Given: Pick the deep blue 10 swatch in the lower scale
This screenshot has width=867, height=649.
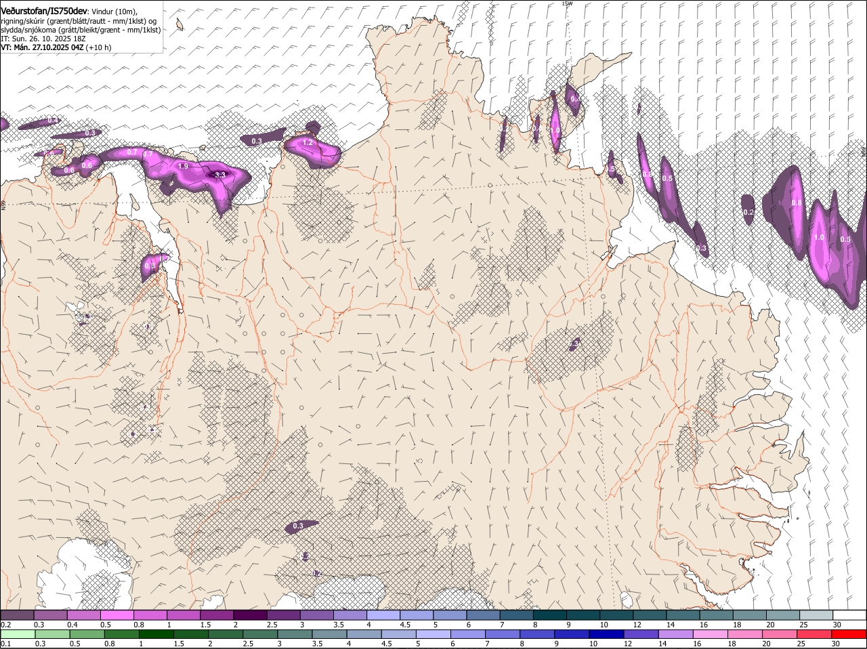Looking at the screenshot, I should (607, 634).
